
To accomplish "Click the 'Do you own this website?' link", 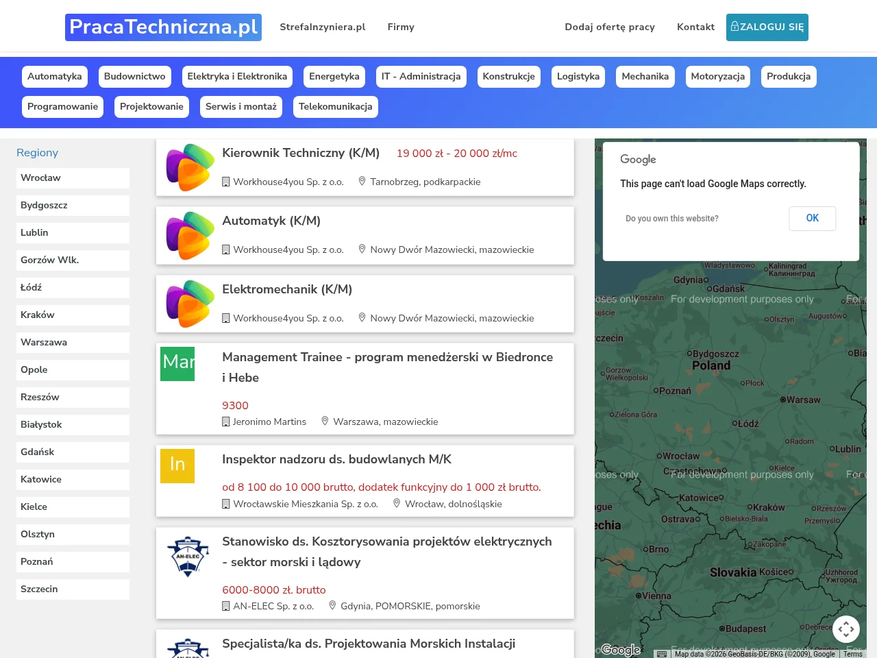I will pos(672,219).
